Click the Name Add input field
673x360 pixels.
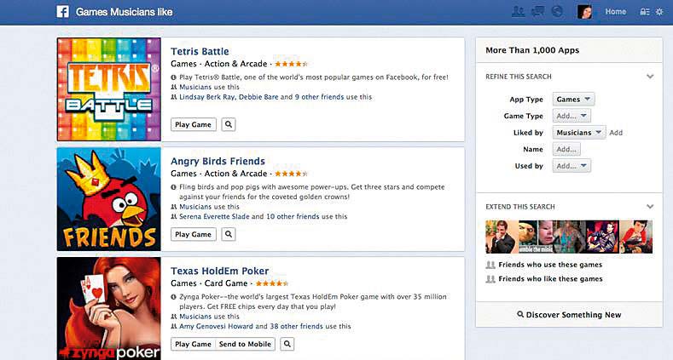pyautogui.click(x=566, y=150)
